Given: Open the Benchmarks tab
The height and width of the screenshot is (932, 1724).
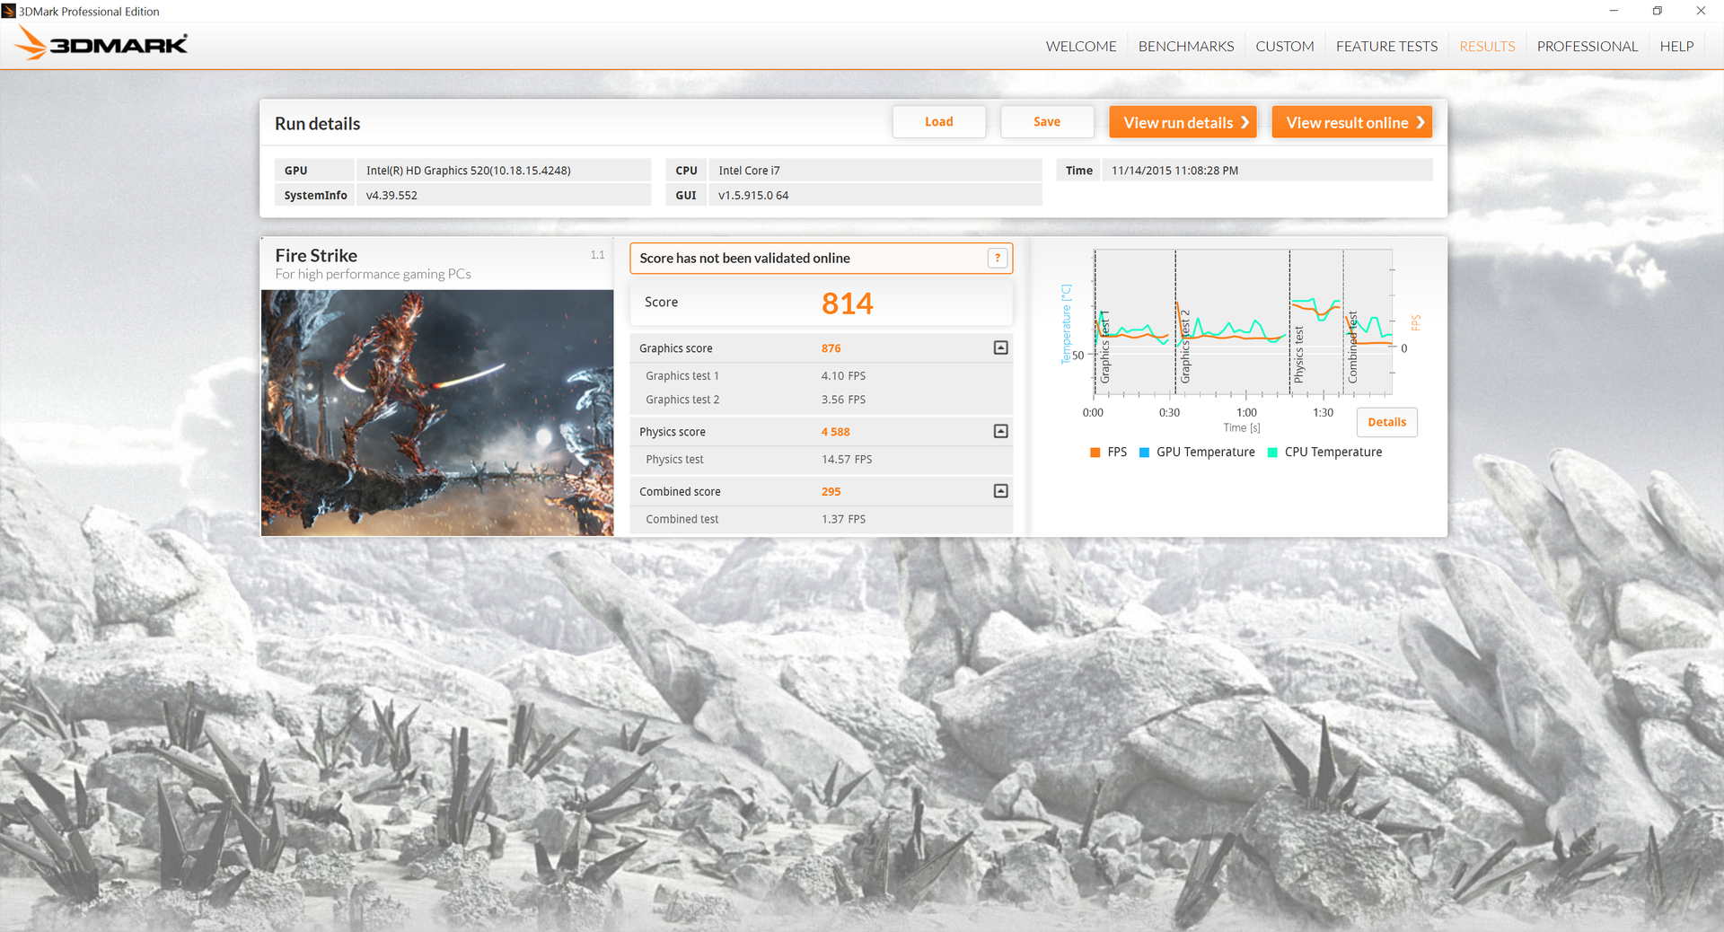Looking at the screenshot, I should (x=1186, y=46).
